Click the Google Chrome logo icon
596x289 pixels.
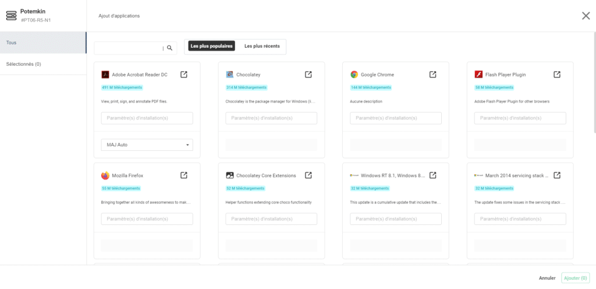354,75
